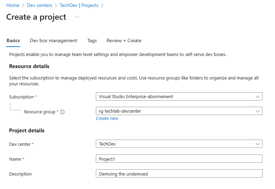The width and height of the screenshot is (275, 189).
Task: Click into the Description text box
Action: pos(179,174)
